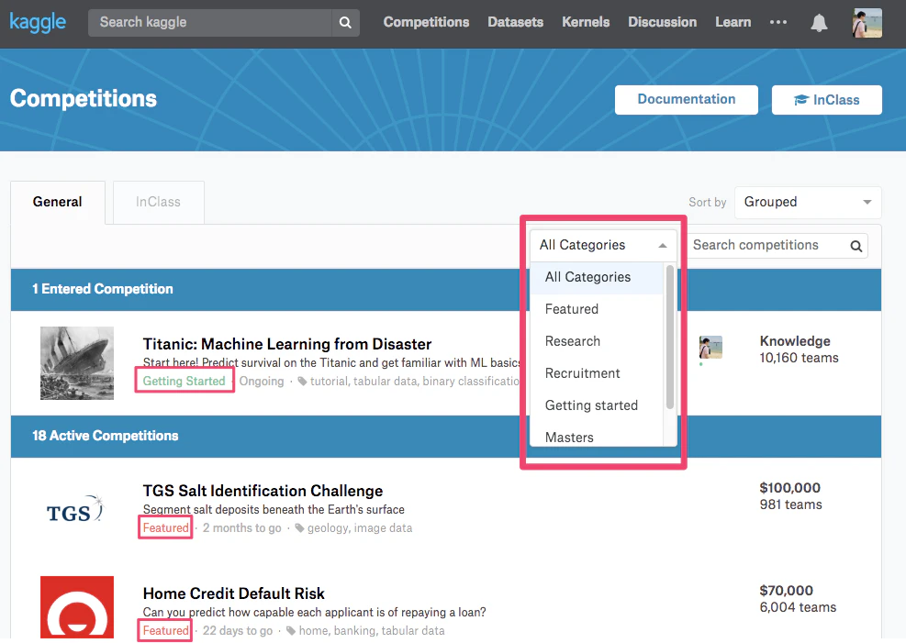Open TGS Salt Identification Challenge

point(263,491)
